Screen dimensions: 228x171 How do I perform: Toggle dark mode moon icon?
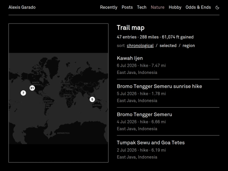(x=217, y=8)
